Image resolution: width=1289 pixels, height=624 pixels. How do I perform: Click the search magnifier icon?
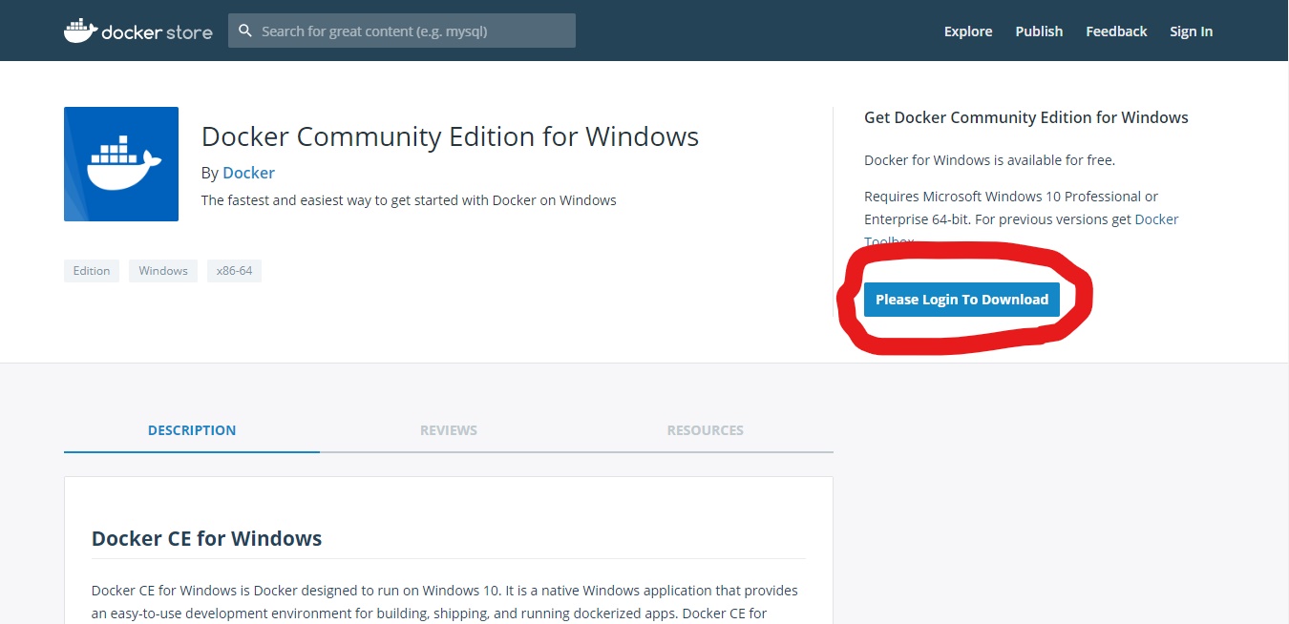[245, 31]
